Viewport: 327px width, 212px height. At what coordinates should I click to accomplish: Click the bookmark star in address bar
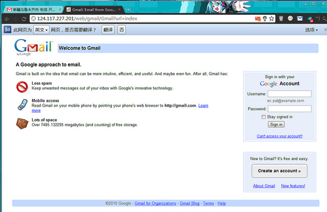pos(272,18)
